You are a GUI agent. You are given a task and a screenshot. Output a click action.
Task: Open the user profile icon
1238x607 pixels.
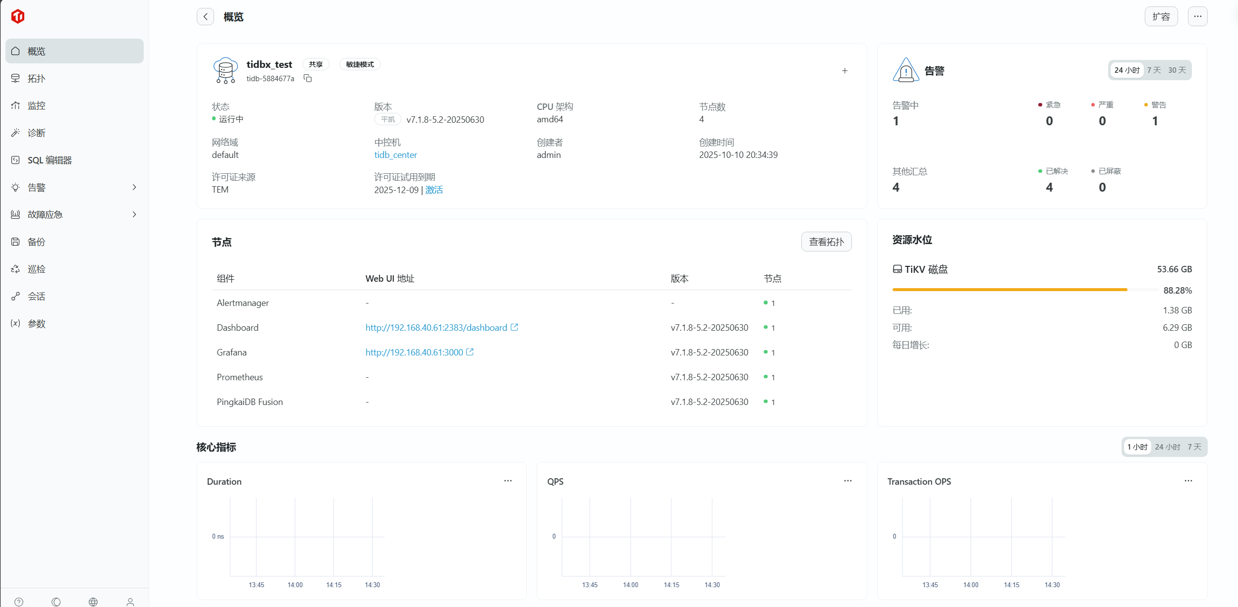(130, 602)
